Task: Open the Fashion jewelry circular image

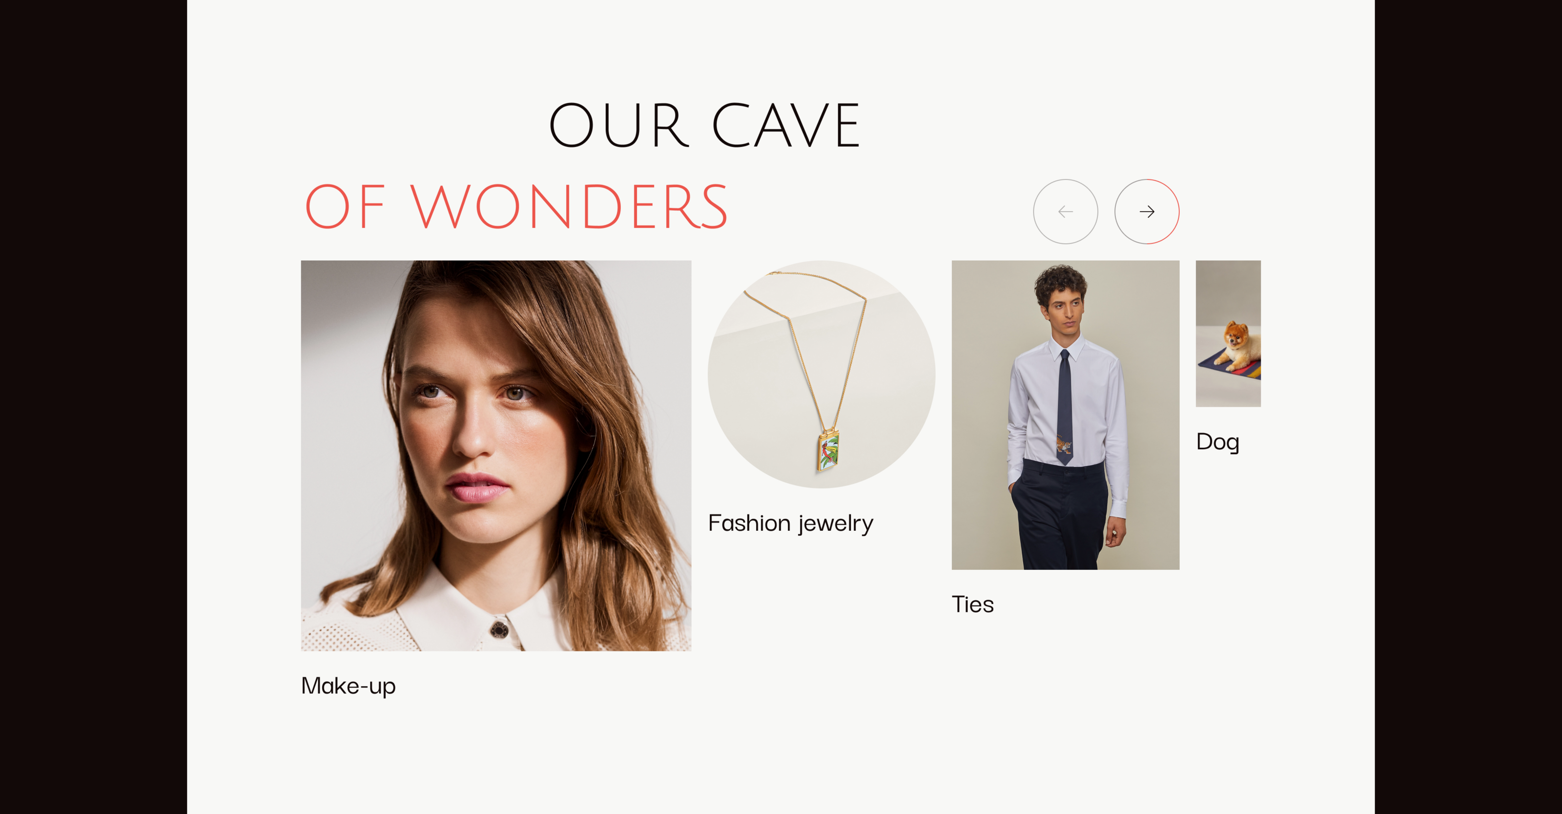Action: click(x=821, y=374)
